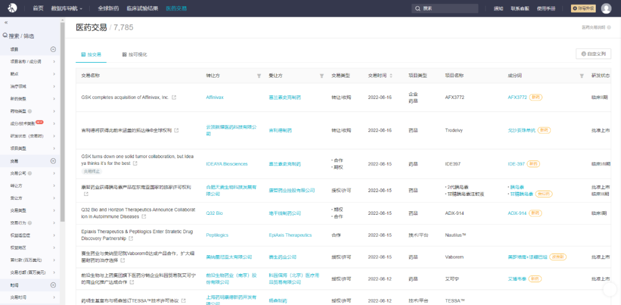This screenshot has height=305, width=621.
Task: Open external link icon for 赛生药业 Vaborem deal
Action: tap(123, 260)
